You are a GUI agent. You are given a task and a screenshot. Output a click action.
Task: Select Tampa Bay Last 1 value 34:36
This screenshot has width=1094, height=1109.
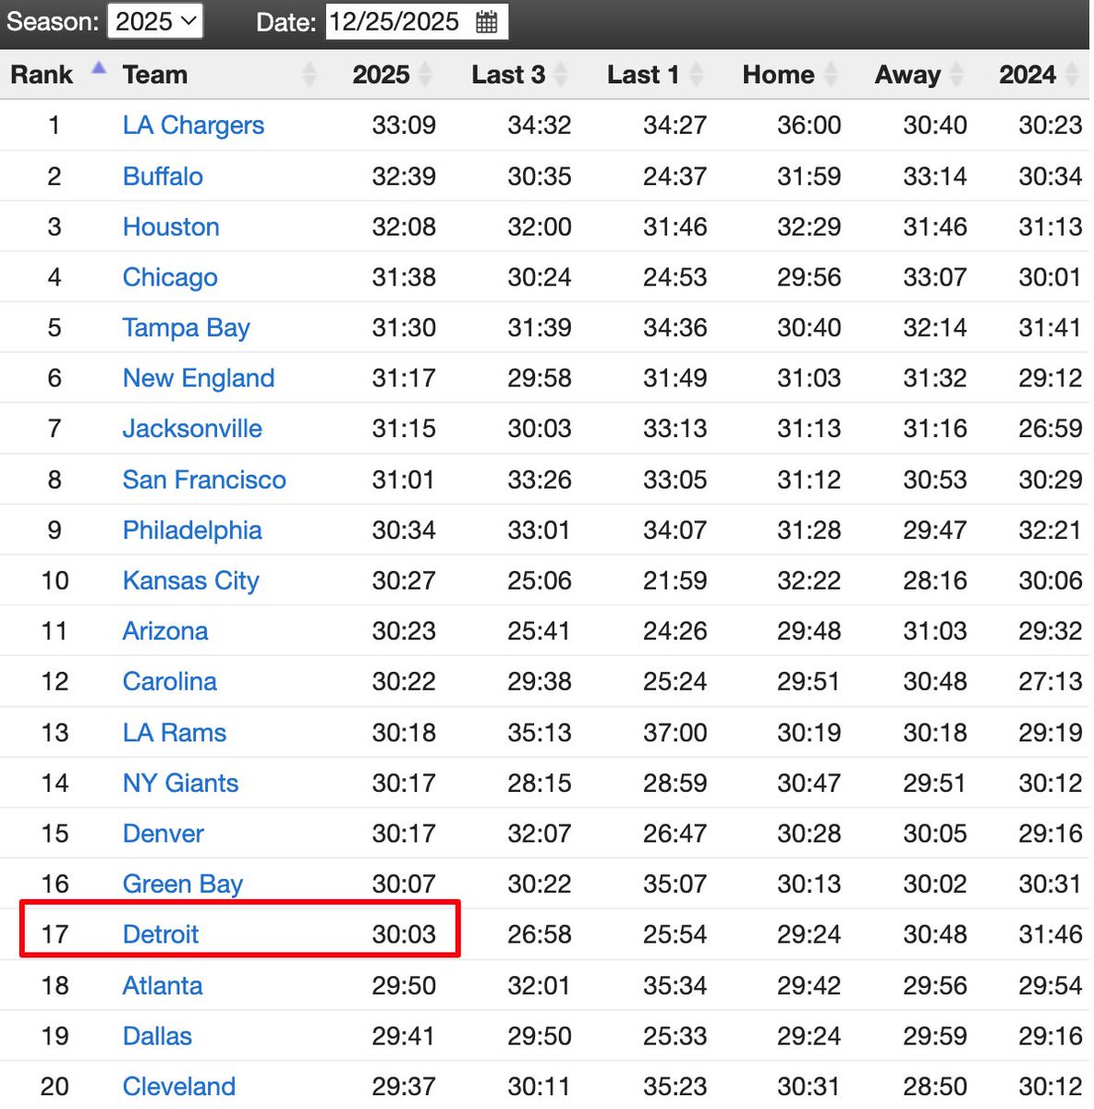675,328
